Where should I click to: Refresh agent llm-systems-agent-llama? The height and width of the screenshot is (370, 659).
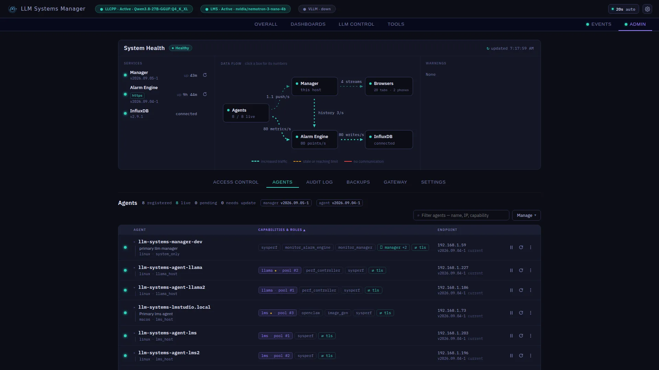click(521, 270)
